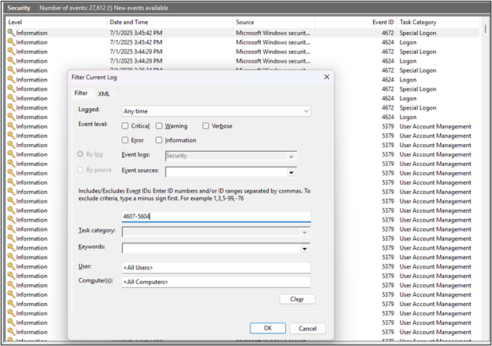Switch to the XML tab
The image size is (492, 346).
[104, 94]
